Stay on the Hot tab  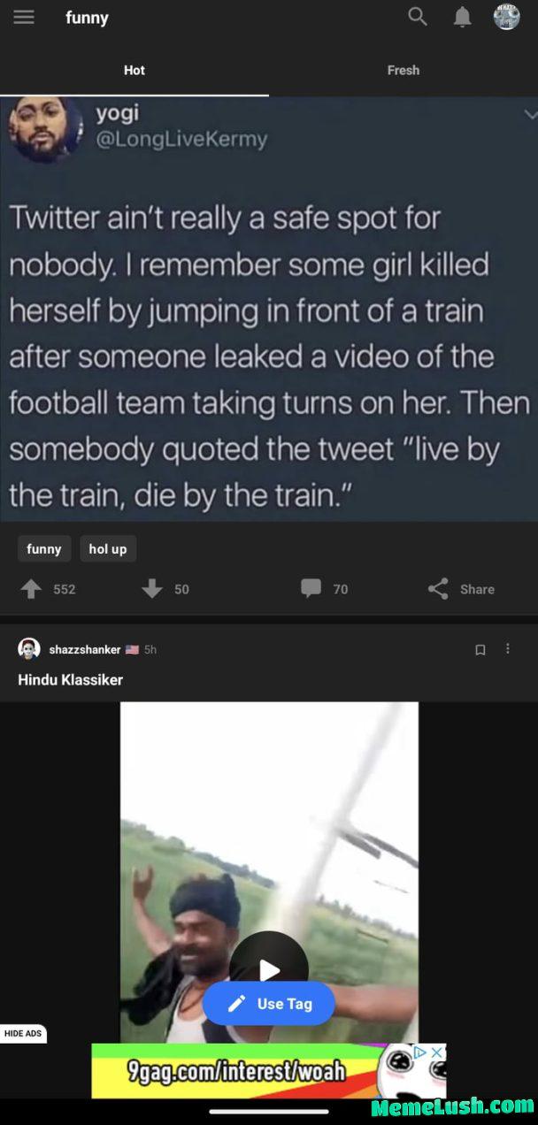(x=134, y=70)
